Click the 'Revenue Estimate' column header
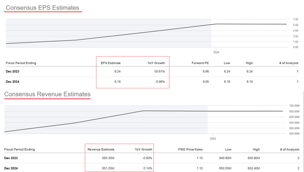This screenshot has height=172, width=304. click(101, 150)
